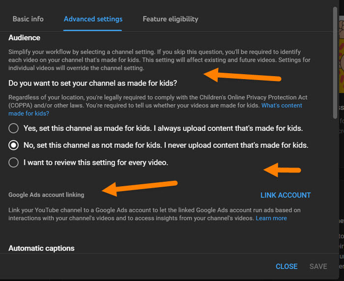Open the Advanced settings tab

(x=93, y=19)
